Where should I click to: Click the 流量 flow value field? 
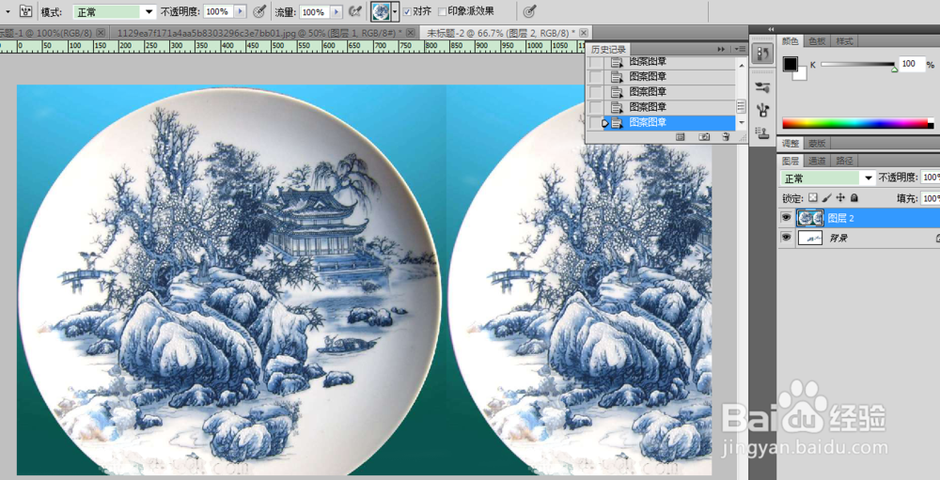click(x=314, y=11)
